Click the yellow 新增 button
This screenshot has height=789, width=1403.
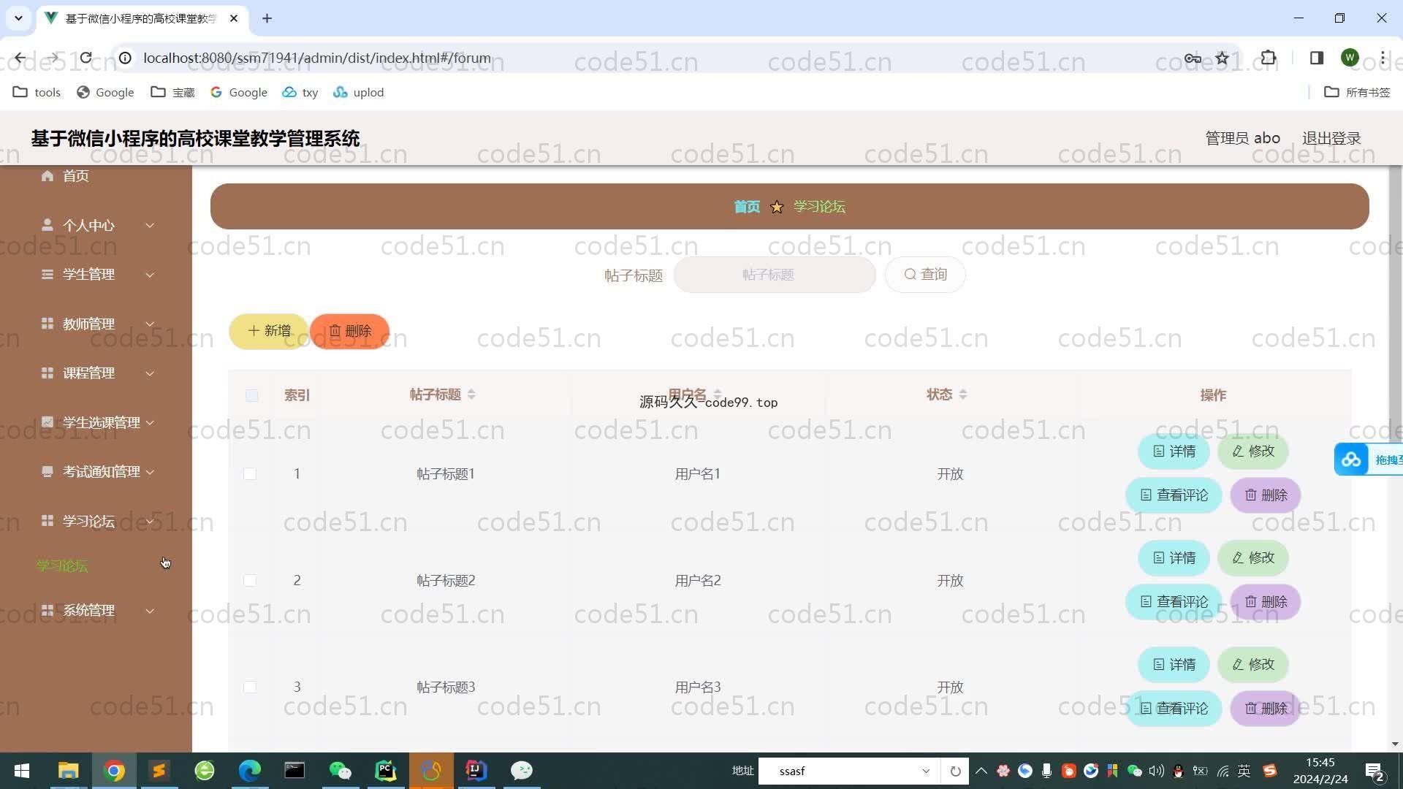click(269, 331)
